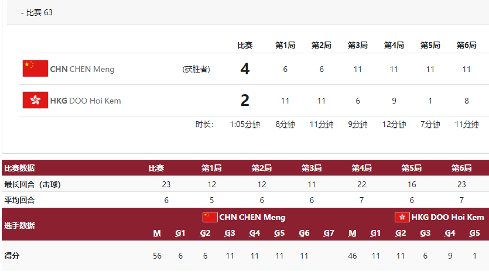Select the HKG DOO Hoi Kem player name
Screen dimensions: 489x275
click(x=86, y=101)
